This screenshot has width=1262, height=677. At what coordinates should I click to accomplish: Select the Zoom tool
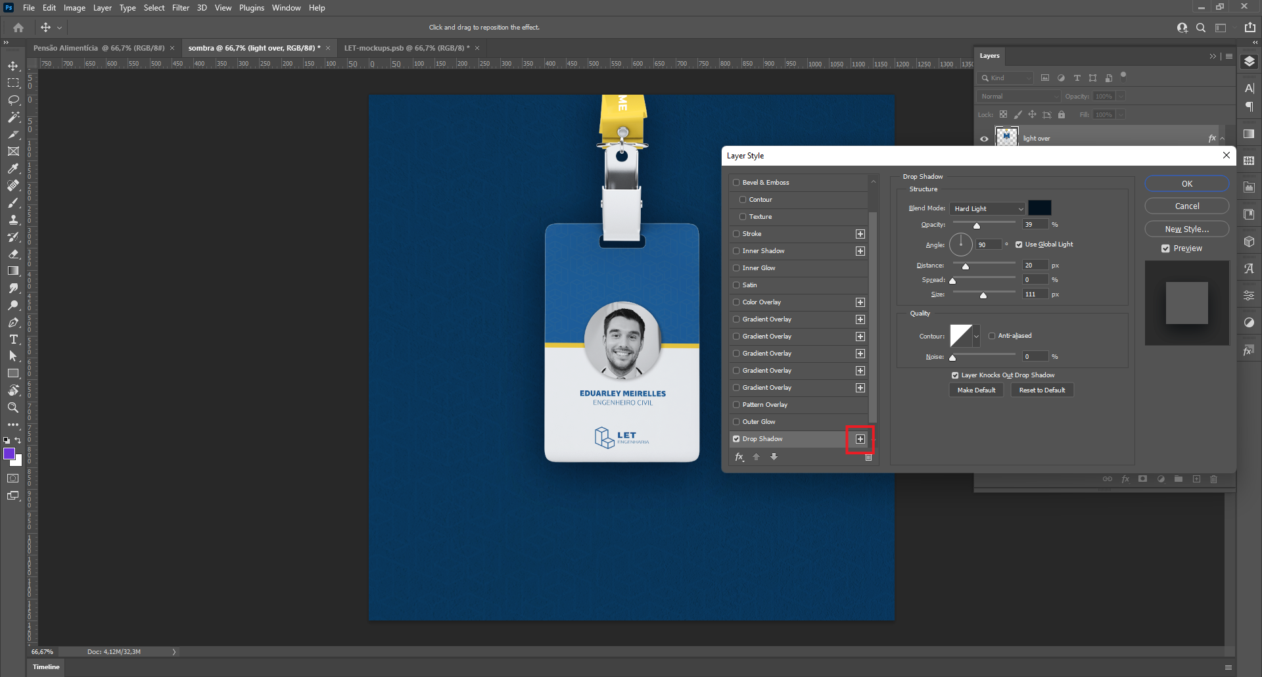coord(13,408)
